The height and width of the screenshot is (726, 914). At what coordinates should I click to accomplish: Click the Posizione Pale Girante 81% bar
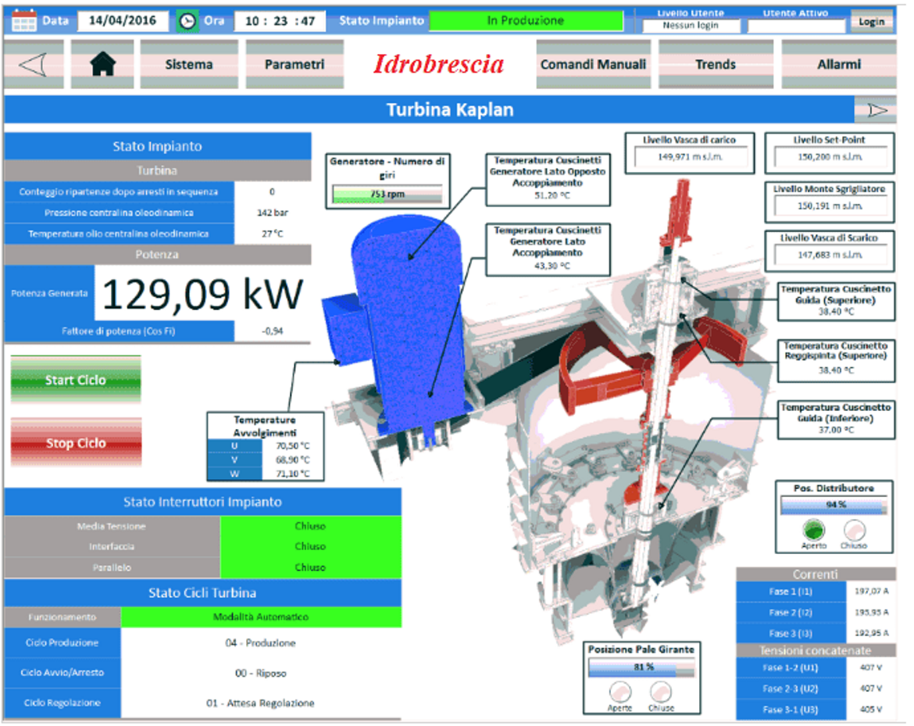[641, 667]
